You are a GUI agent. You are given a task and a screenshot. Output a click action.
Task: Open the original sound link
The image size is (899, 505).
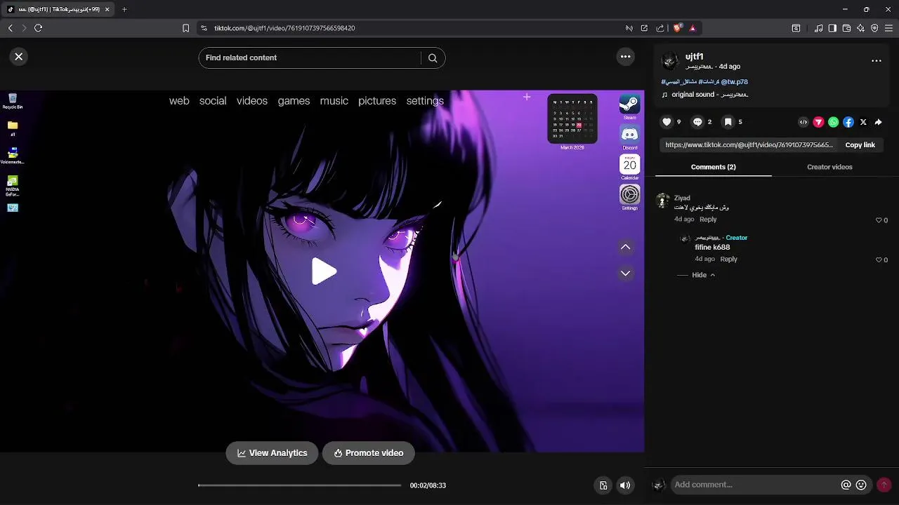click(x=706, y=95)
